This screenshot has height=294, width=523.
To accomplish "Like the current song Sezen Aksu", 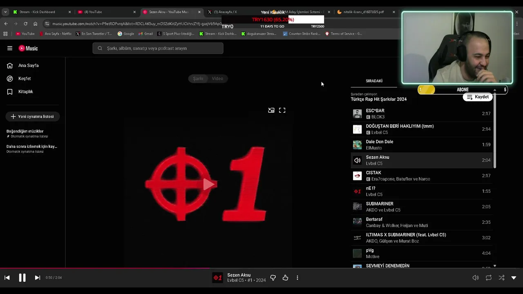I will coord(285,278).
